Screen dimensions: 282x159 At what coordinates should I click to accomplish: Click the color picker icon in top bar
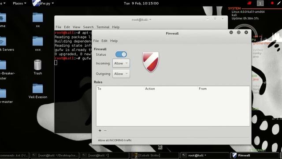tap(279, 3)
